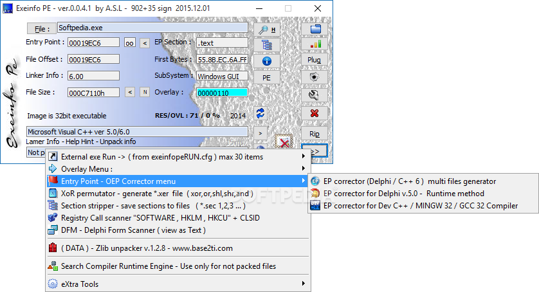Expand Entry Point OEP Corrector submenu arrow
This screenshot has width=539, height=292.
tap(303, 181)
